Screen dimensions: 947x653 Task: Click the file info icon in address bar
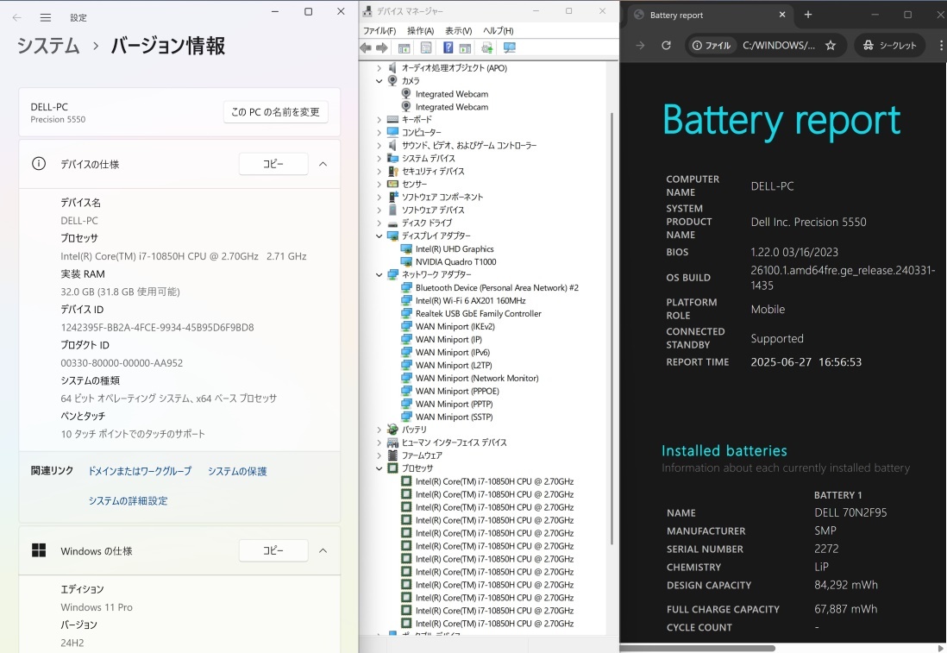(712, 46)
